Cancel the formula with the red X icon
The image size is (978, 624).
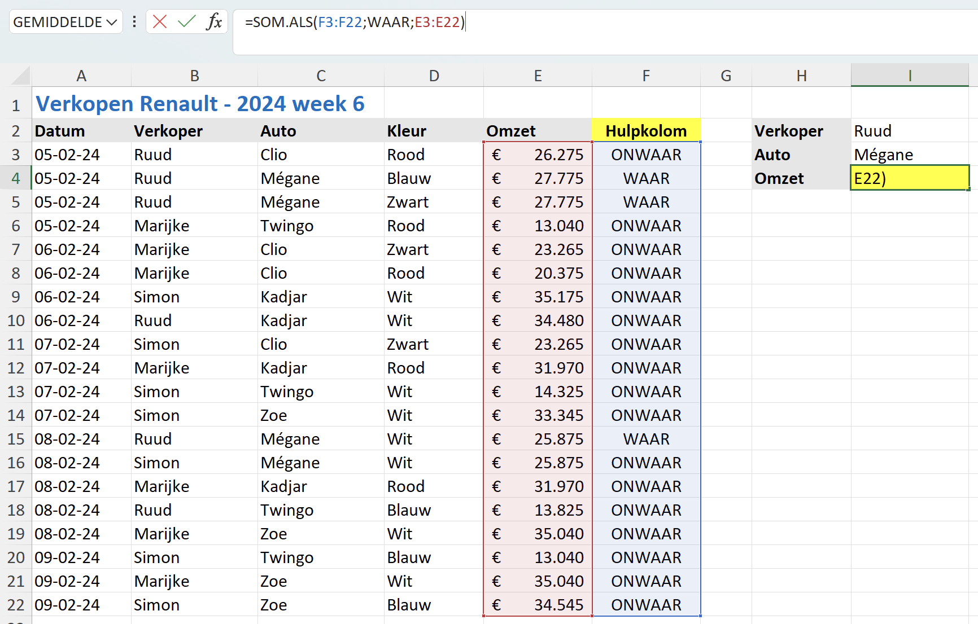[160, 22]
